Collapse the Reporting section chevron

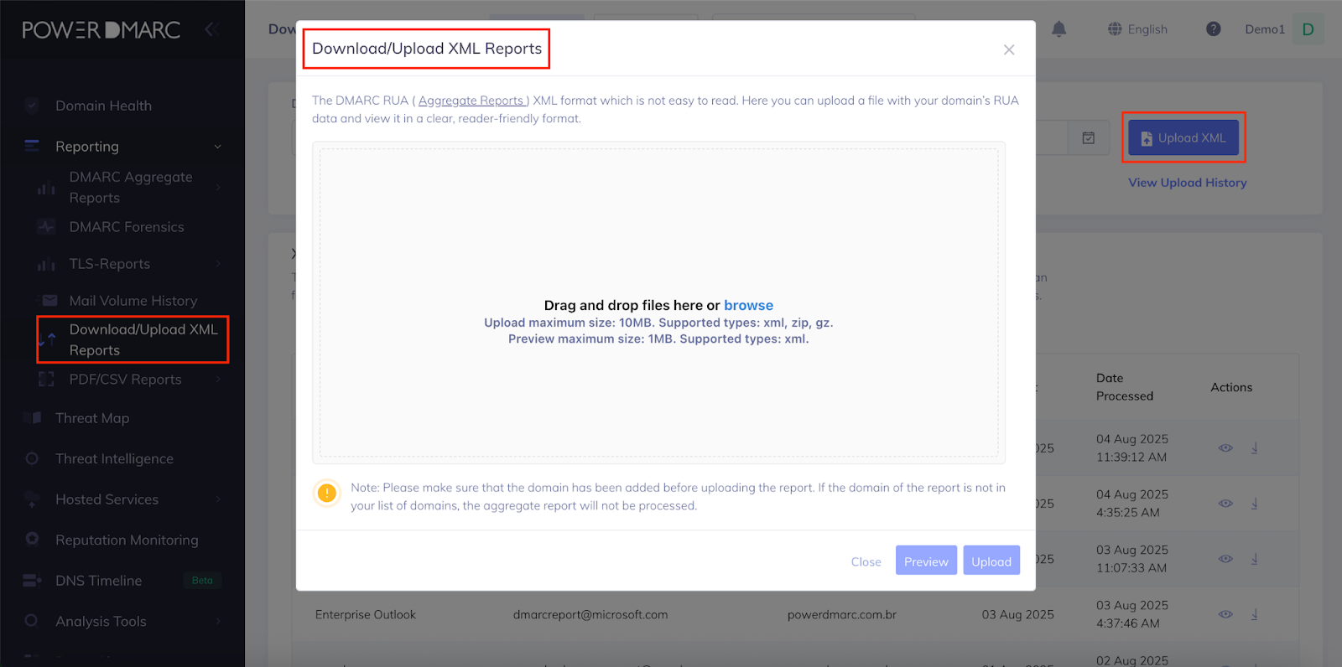(x=218, y=147)
